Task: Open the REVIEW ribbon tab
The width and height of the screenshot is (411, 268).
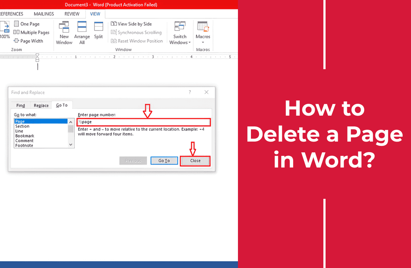Action: pos(72,14)
